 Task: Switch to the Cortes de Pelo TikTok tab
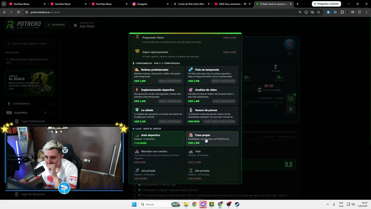(192, 4)
